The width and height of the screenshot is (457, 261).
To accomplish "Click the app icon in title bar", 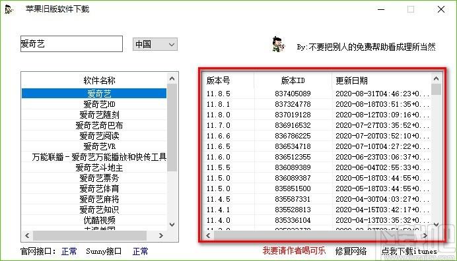I will point(9,9).
